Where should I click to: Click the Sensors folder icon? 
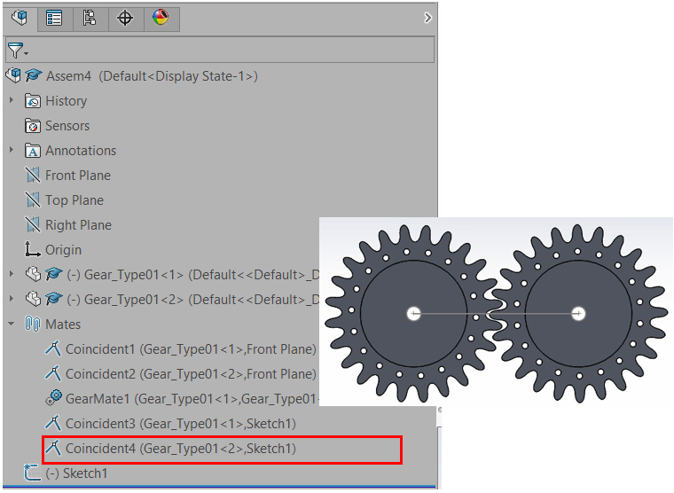pos(33,126)
